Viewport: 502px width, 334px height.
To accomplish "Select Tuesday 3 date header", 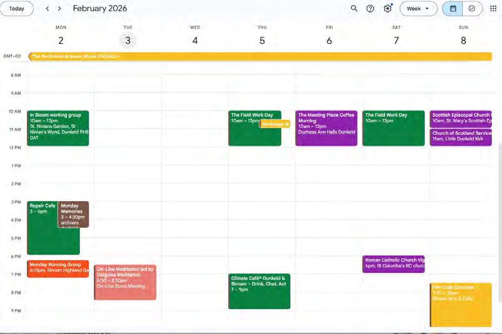I will tap(128, 41).
